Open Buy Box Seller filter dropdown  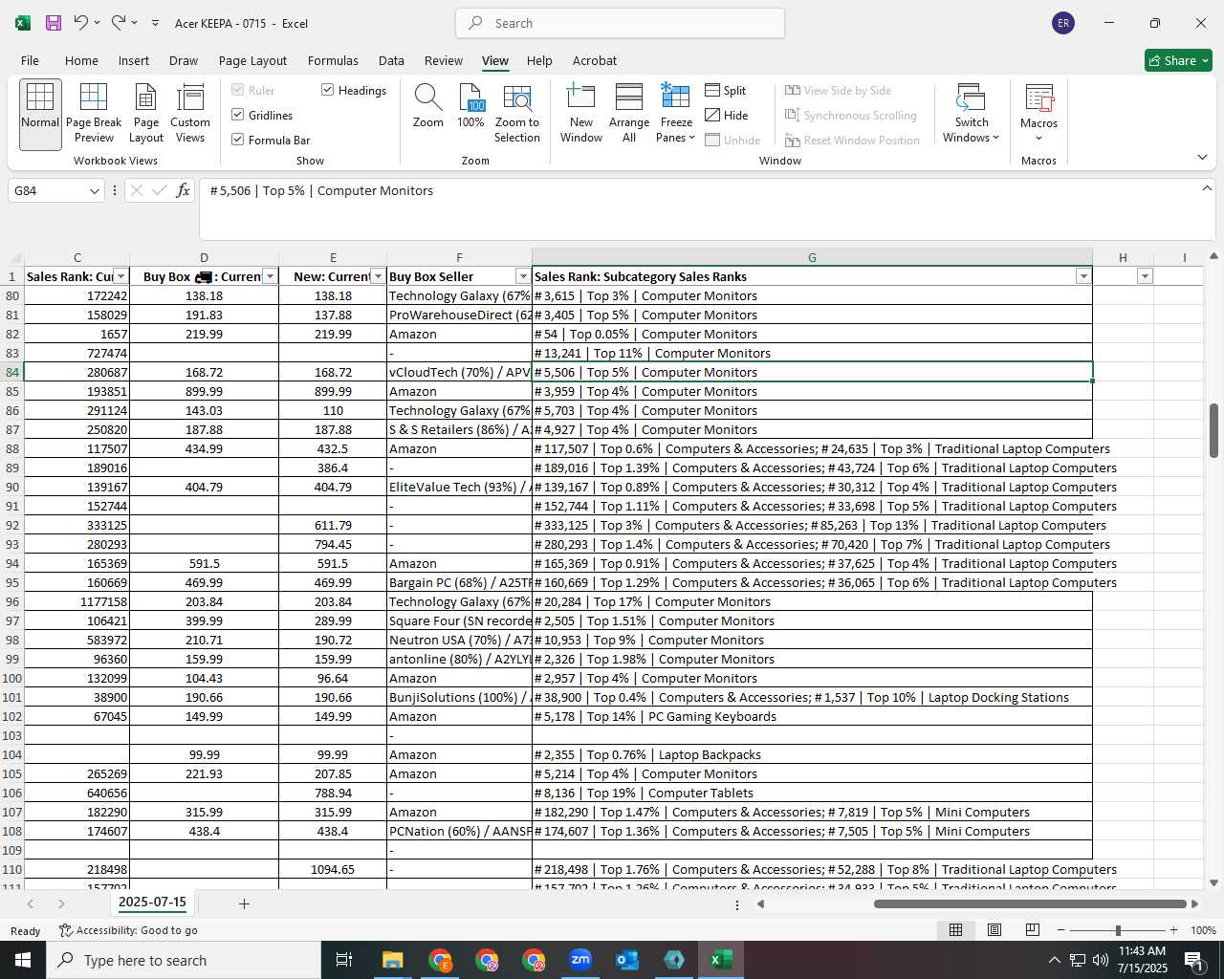[x=522, y=276]
